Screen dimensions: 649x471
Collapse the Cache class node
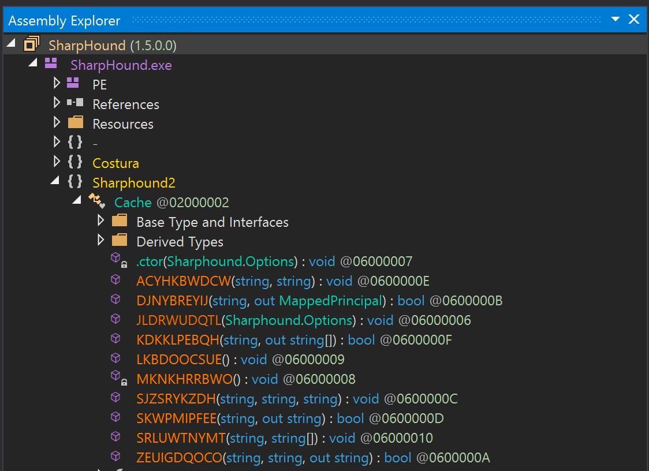pos(77,200)
